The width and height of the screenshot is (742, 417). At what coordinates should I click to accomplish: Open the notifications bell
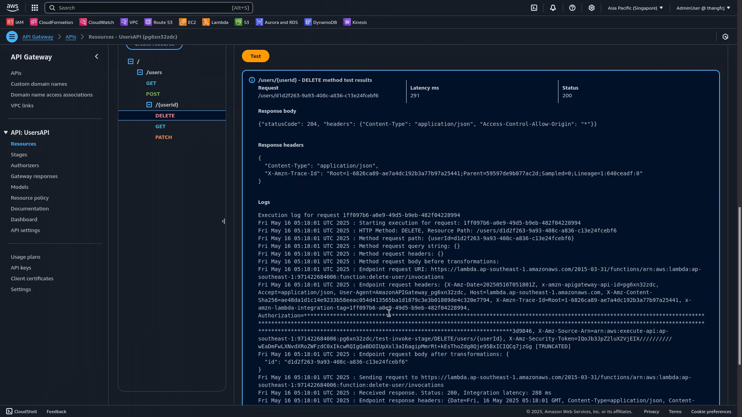pos(553,8)
